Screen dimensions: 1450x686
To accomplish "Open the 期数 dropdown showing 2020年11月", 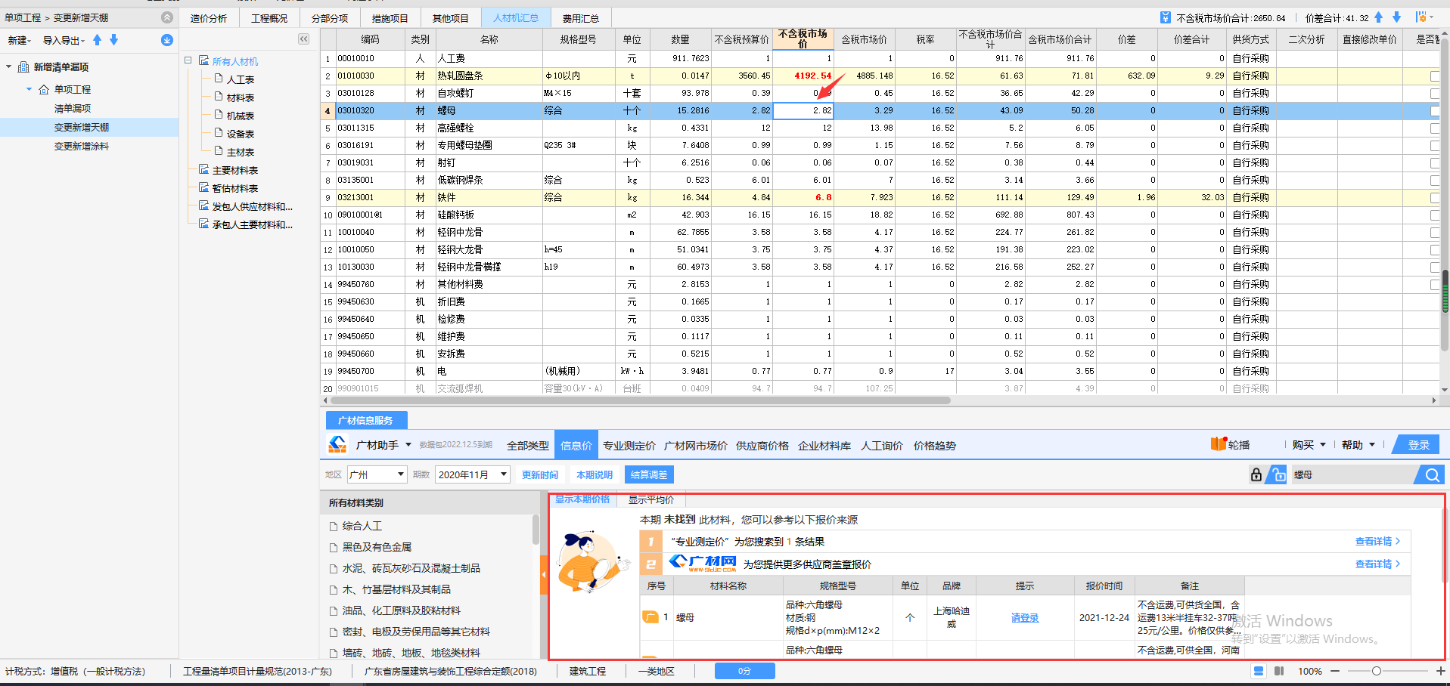I will tap(472, 474).
